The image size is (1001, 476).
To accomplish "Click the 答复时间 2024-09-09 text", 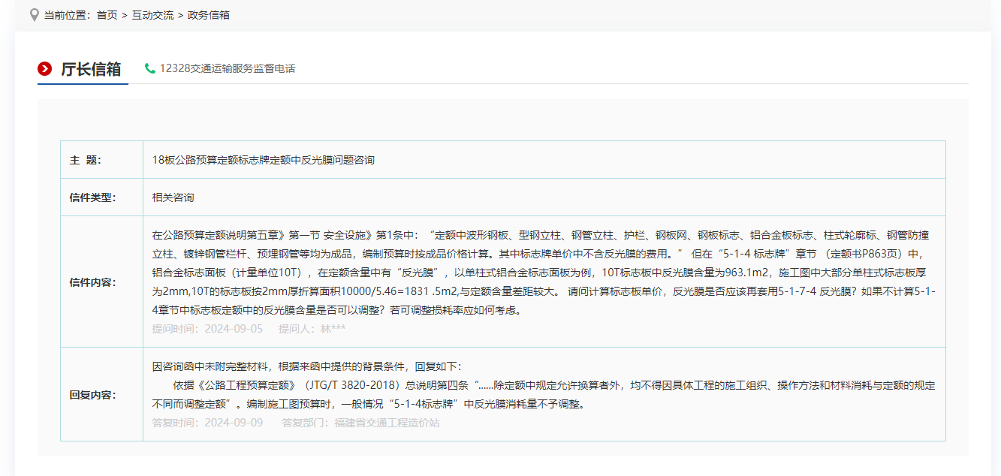I will pyautogui.click(x=207, y=423).
